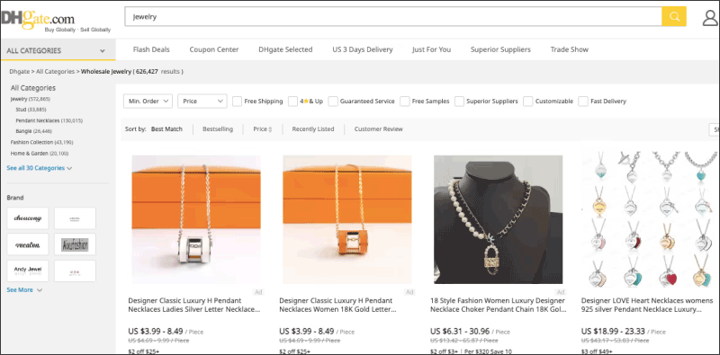Click the yellow search magnifier button
This screenshot has width=720, height=355.
[673, 16]
